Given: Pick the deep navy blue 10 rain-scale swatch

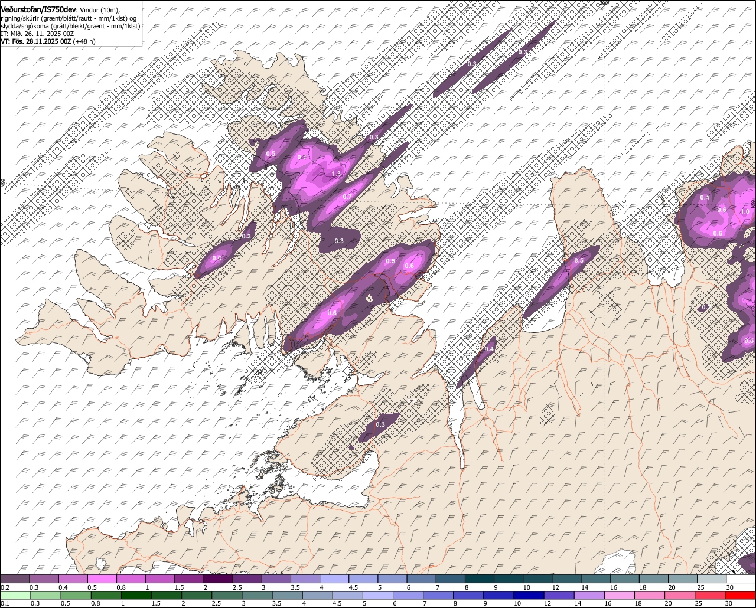Looking at the screenshot, I should [529, 596].
